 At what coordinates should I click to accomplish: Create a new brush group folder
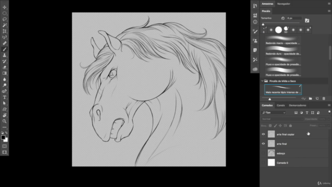[310, 99]
